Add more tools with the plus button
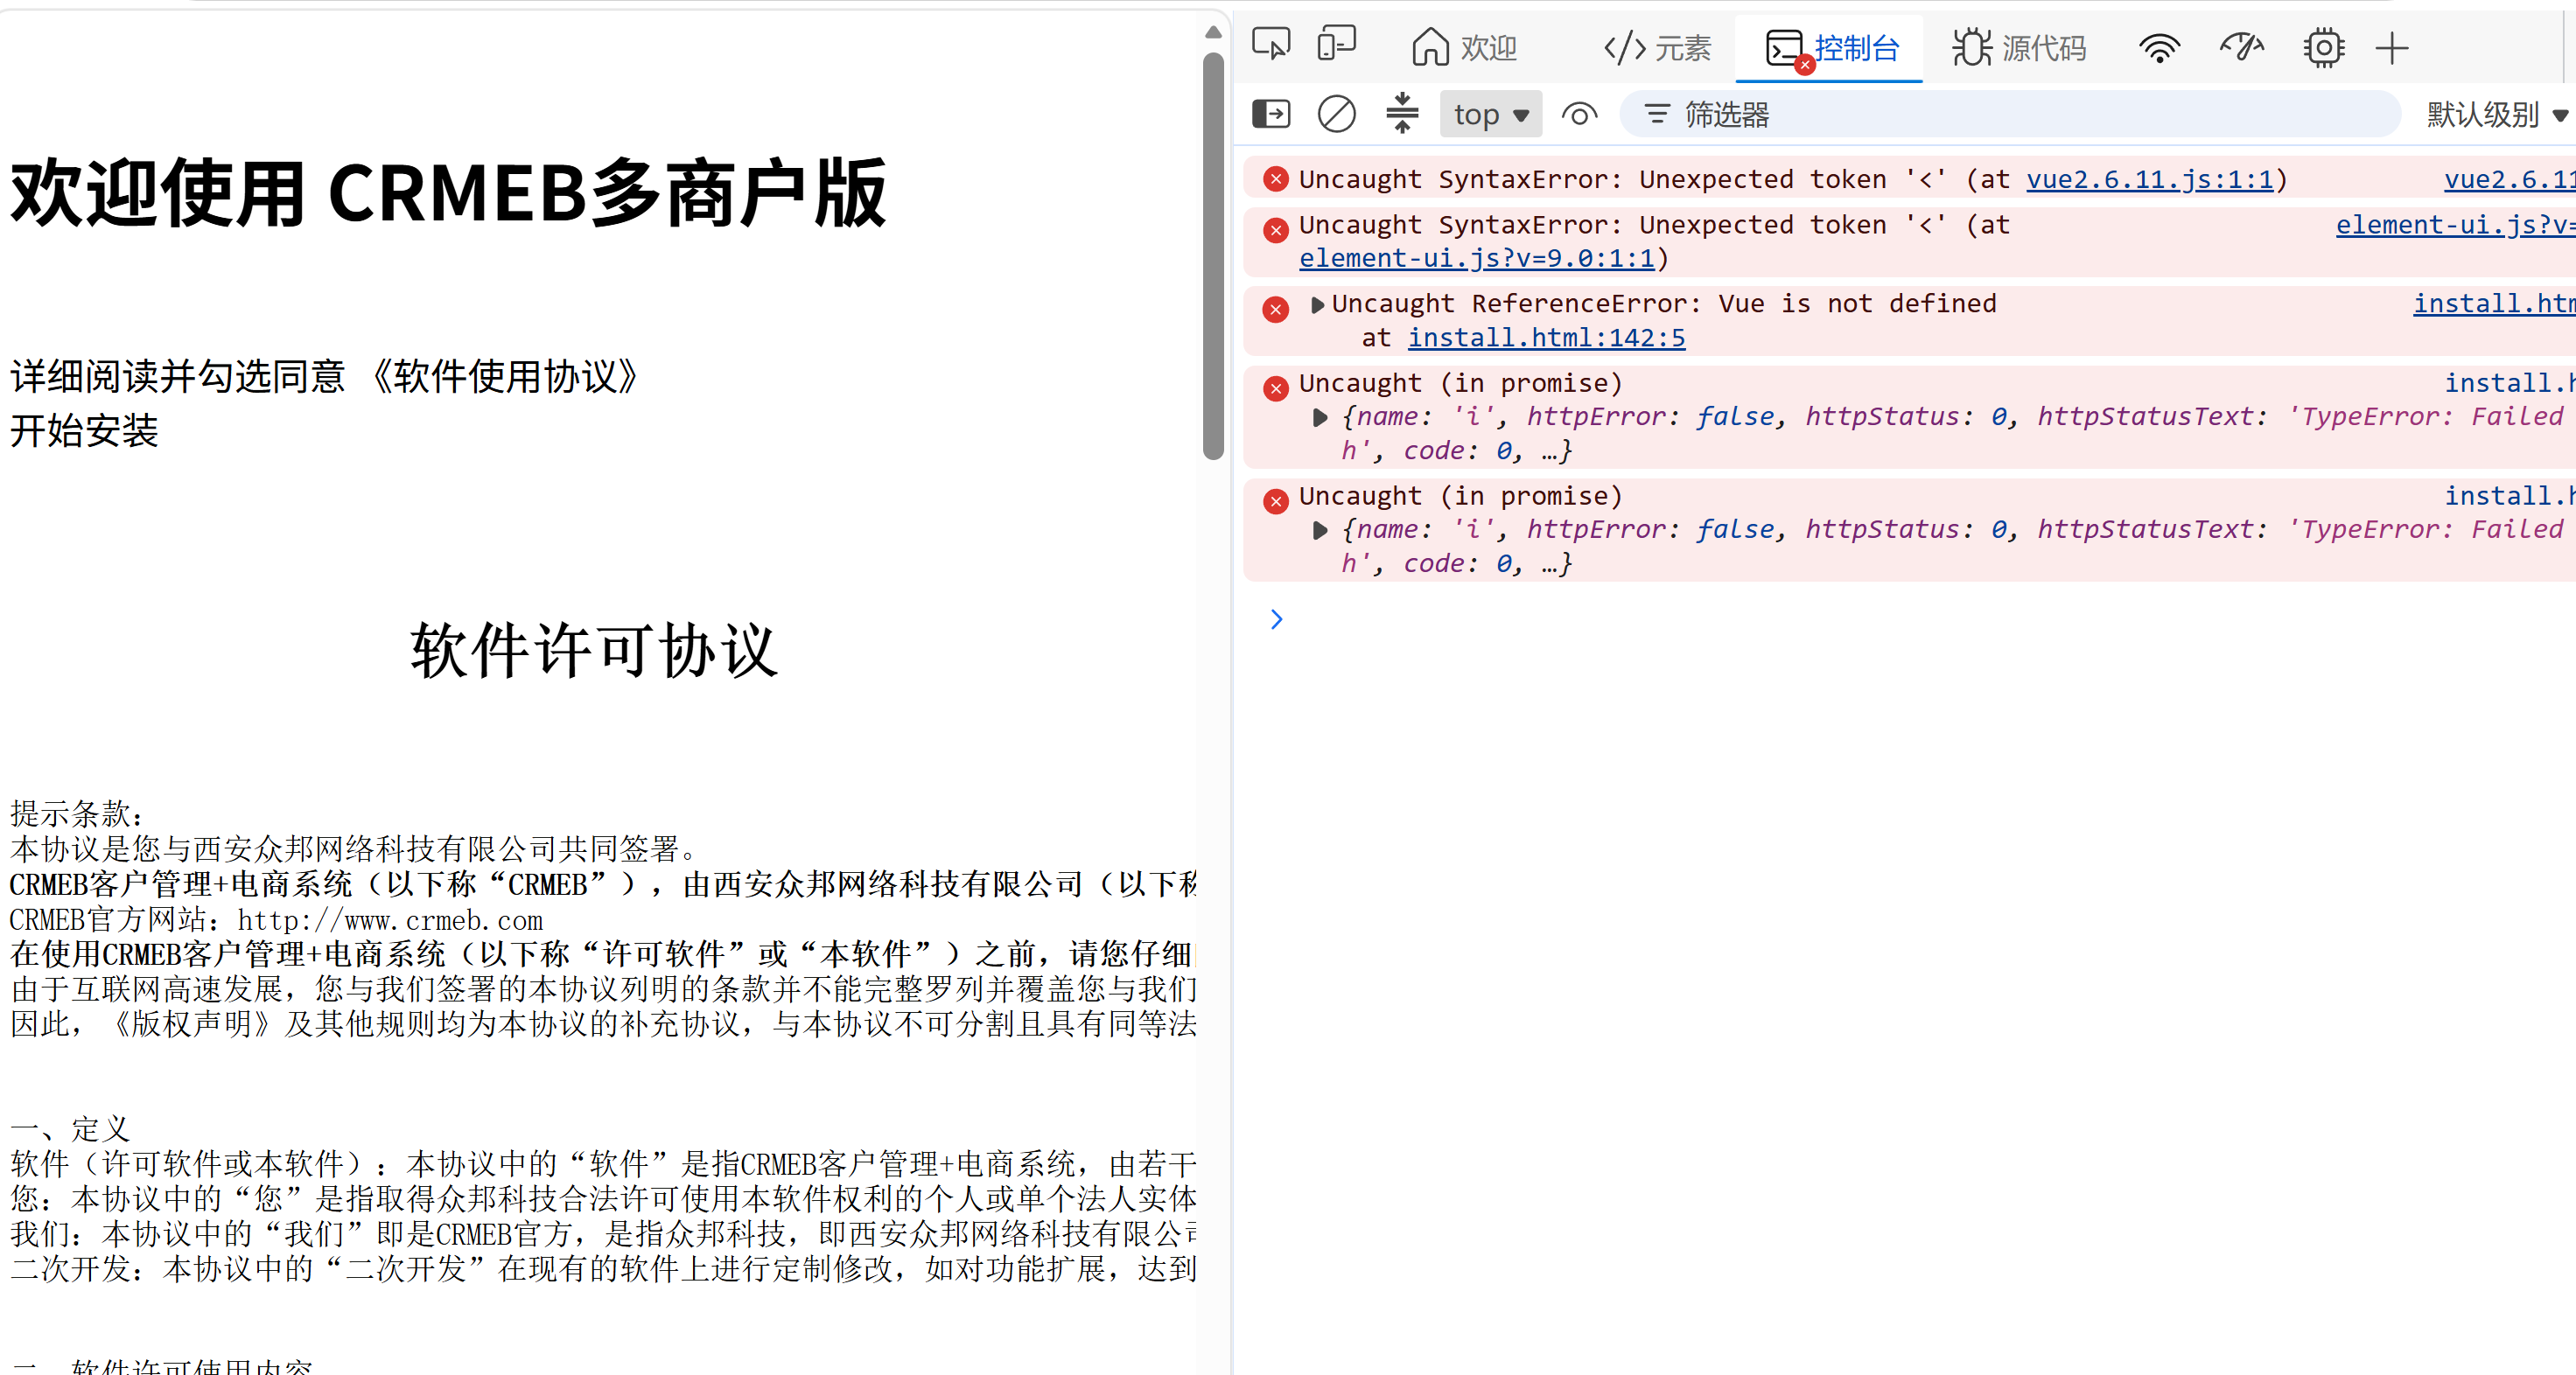This screenshot has width=2576, height=1375. 2392,47
